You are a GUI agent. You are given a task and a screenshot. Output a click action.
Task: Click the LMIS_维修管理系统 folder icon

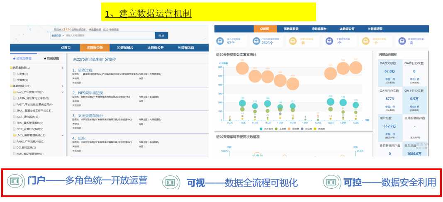click(15, 135)
